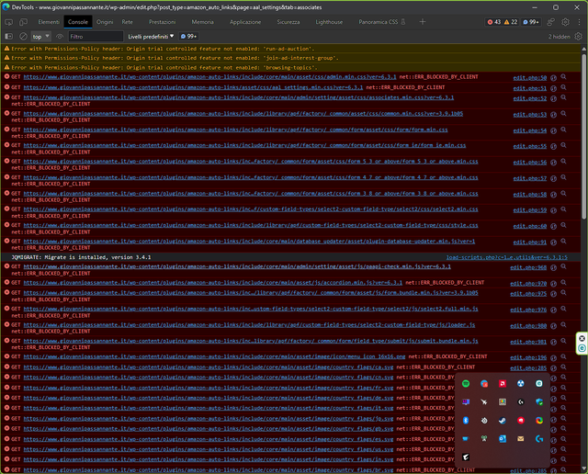The width and height of the screenshot is (588, 474).
Task: Open the edit.php:968 source link
Action: click(x=528, y=267)
